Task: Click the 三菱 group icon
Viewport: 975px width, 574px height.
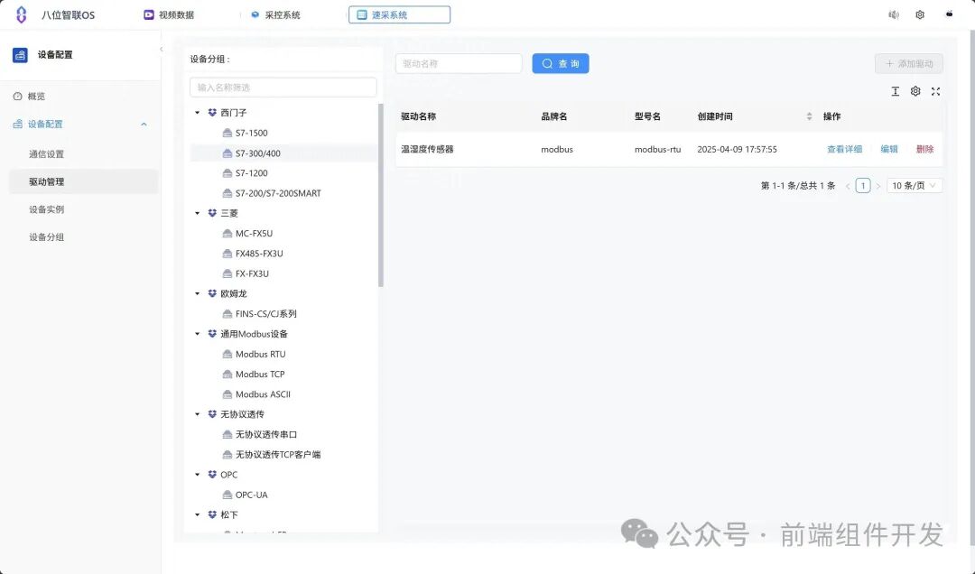Action: pos(212,213)
